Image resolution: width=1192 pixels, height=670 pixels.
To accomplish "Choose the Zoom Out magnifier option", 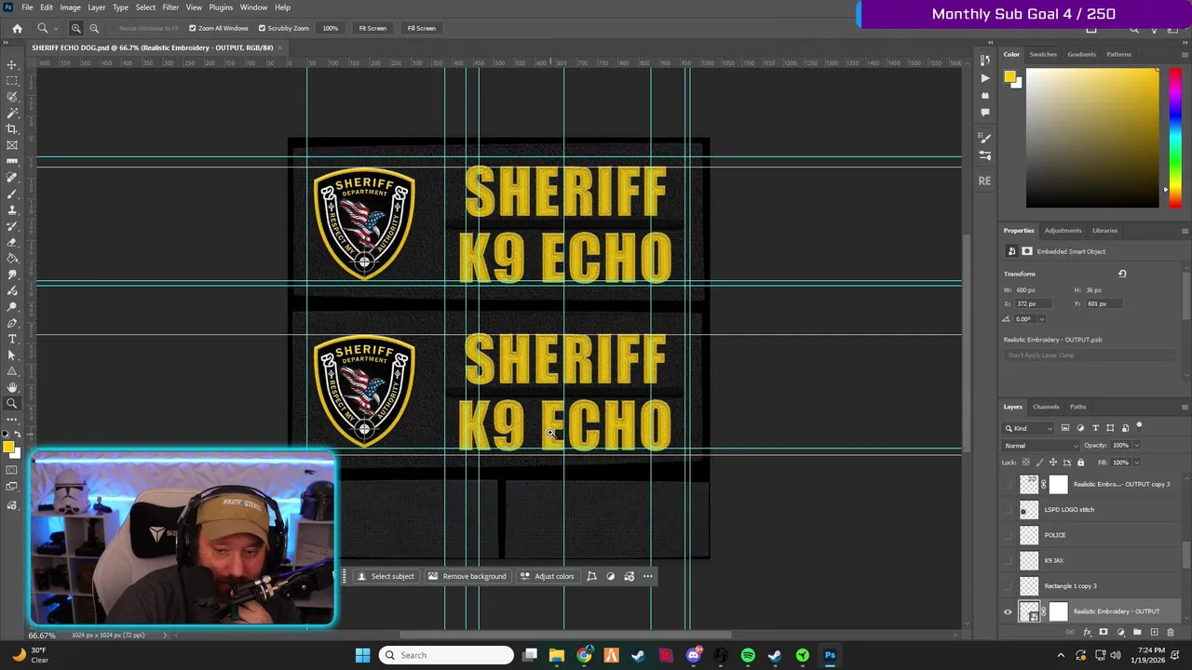I will point(94,28).
